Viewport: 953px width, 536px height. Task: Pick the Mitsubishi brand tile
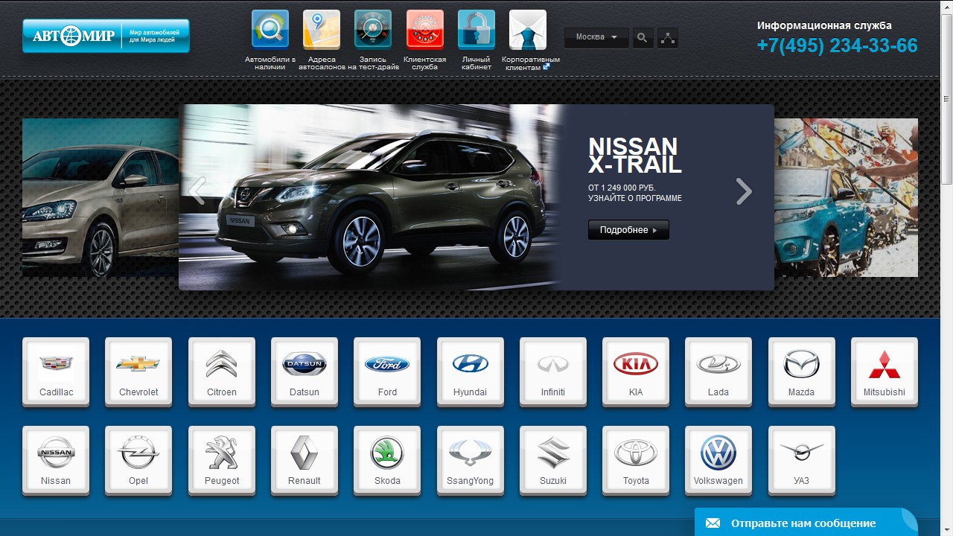(x=885, y=372)
